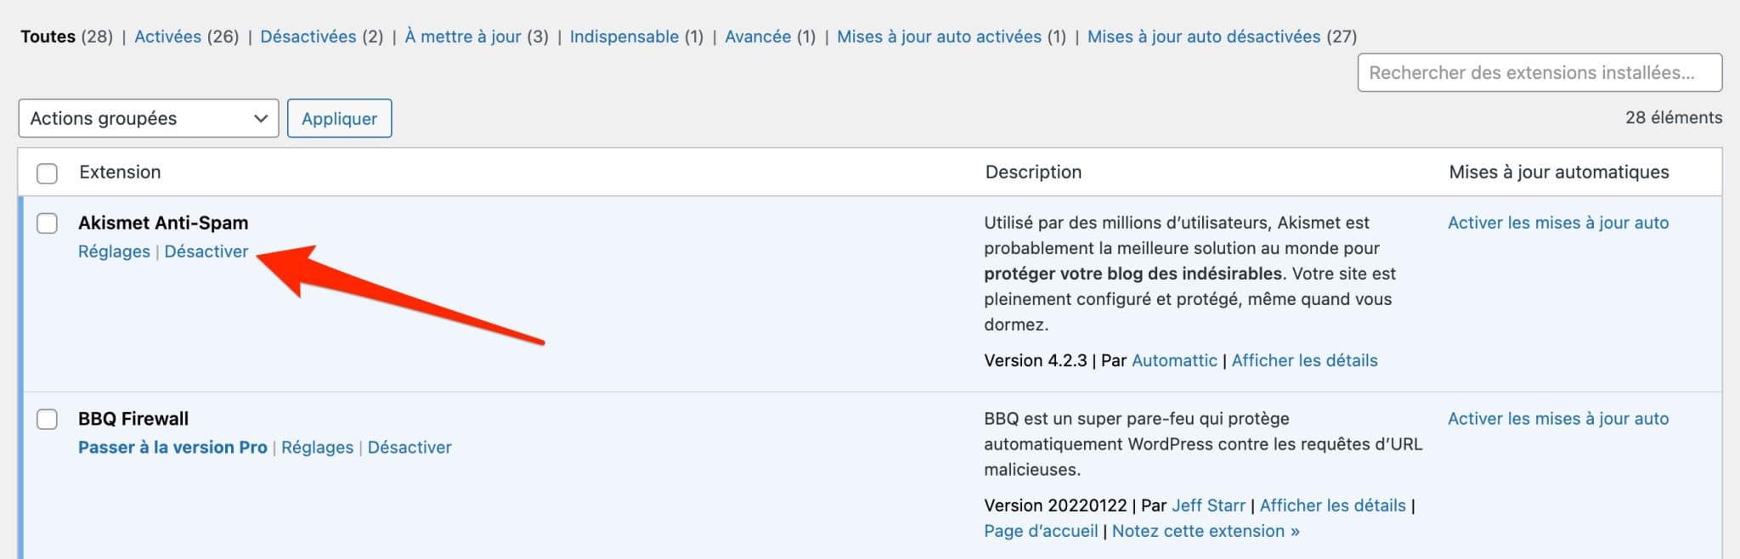Click the Version 4.2.3 text
Viewport: 1740px width, 559px height.
(x=1035, y=360)
